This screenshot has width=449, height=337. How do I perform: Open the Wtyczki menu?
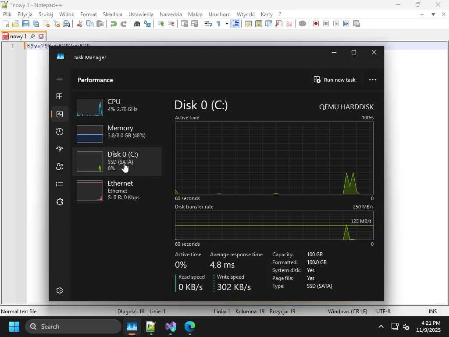[x=246, y=14]
